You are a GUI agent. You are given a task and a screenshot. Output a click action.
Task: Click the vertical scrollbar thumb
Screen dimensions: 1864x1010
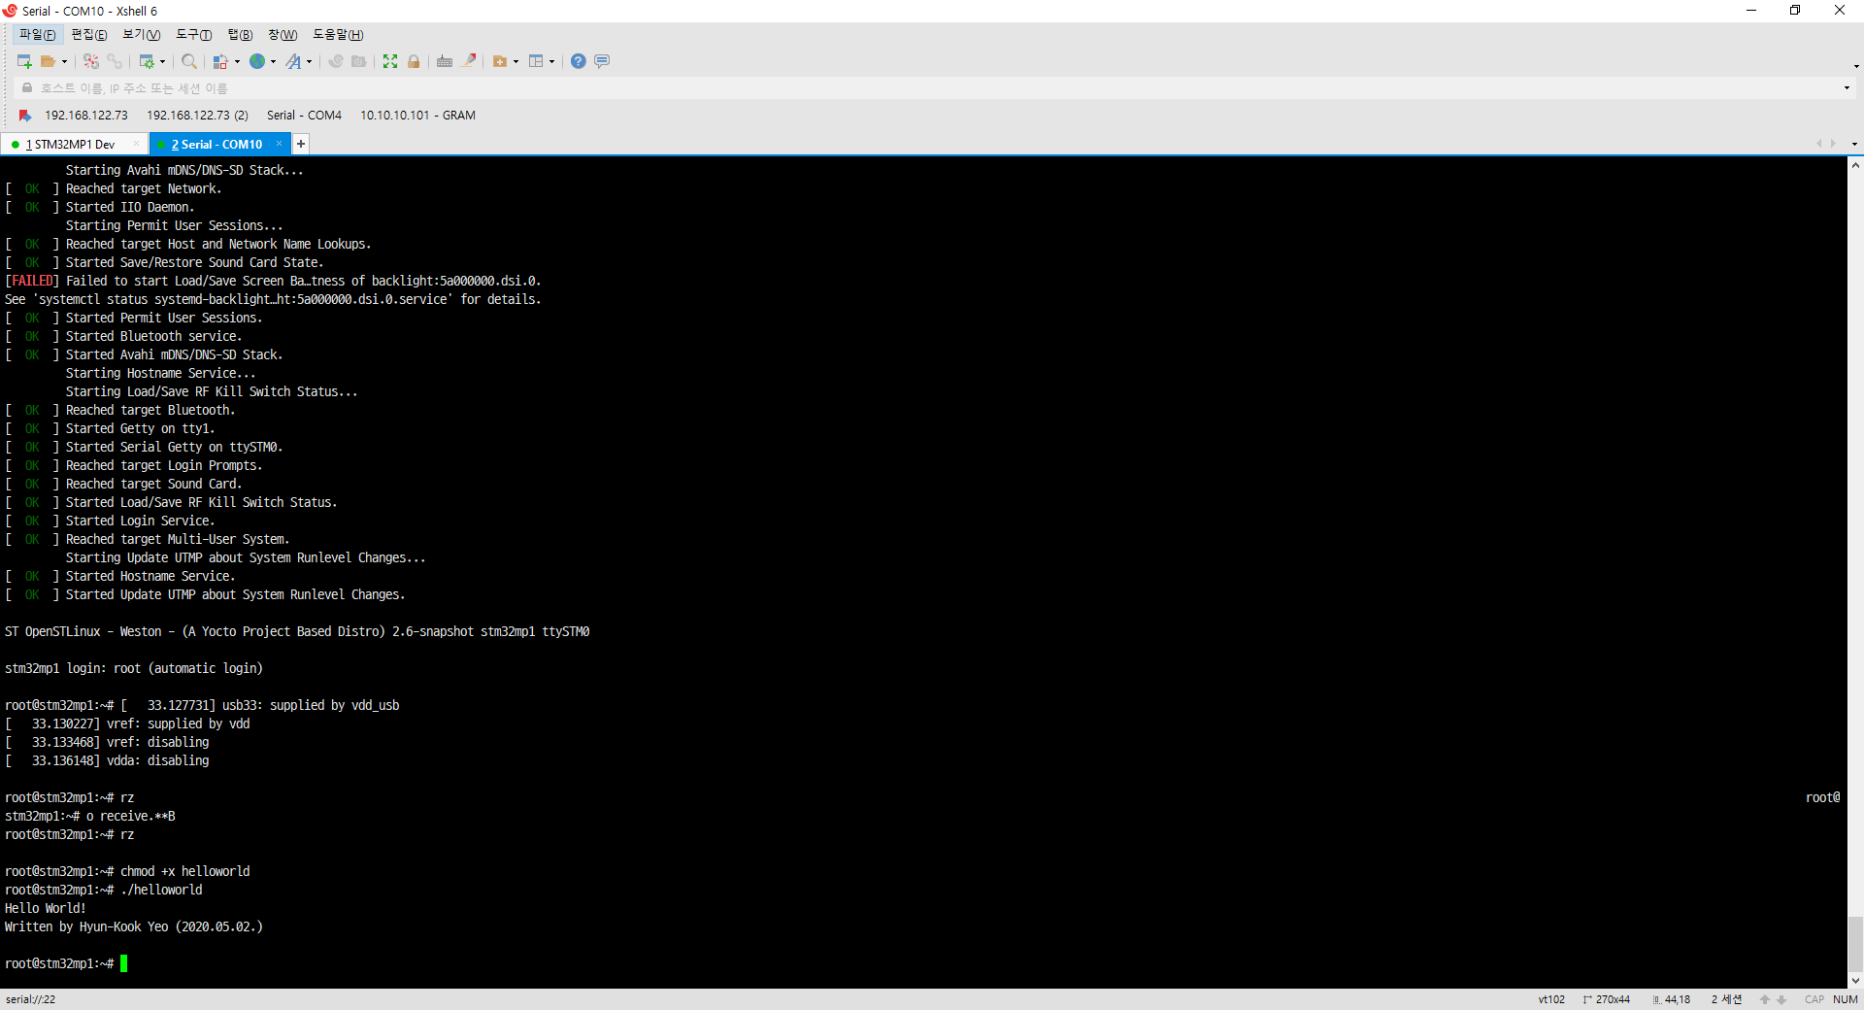pyautogui.click(x=1855, y=943)
